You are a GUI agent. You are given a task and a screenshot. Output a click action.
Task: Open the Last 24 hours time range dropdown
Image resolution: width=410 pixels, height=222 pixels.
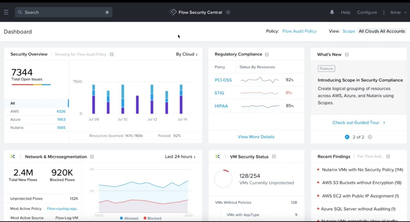coord(180,157)
